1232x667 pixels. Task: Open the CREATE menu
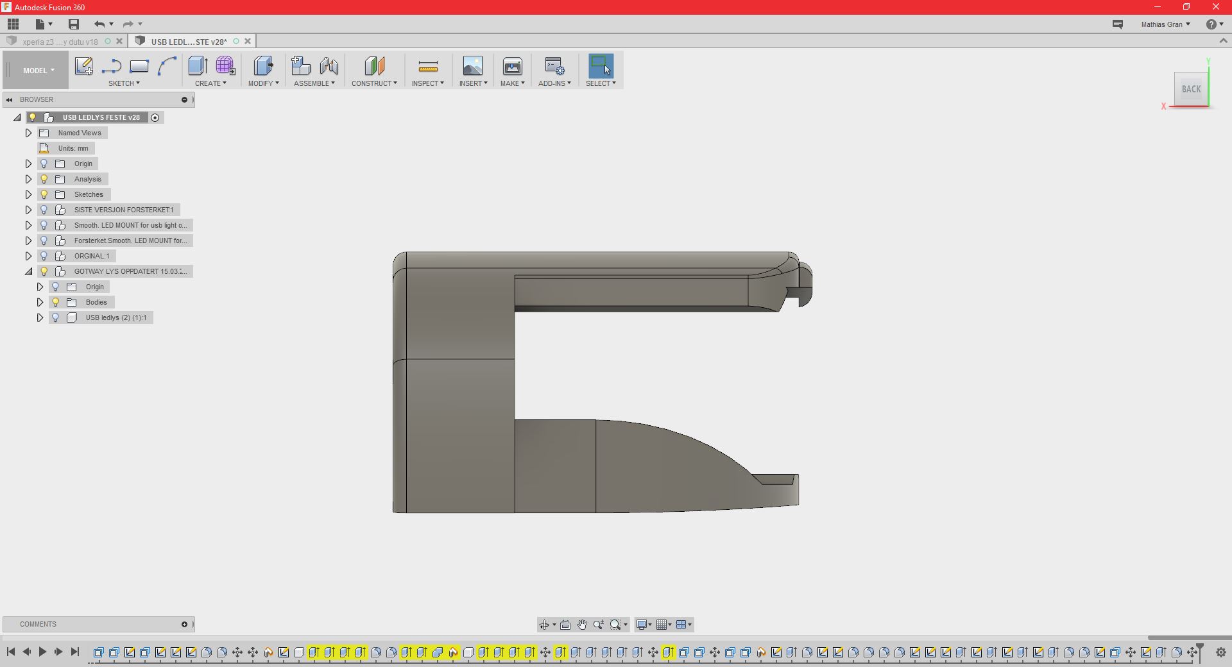coord(210,83)
